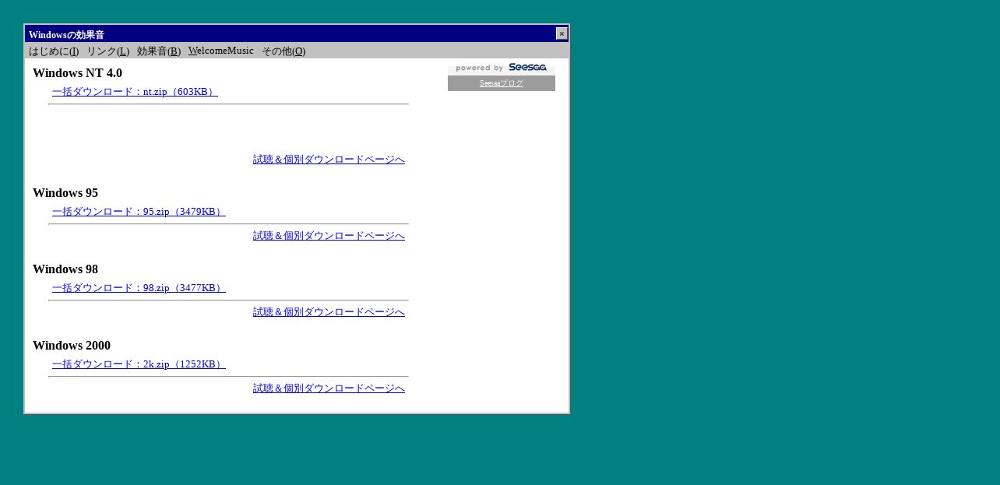Download 2k.zip (1252KB) bundle
Image resolution: width=1000 pixels, height=485 pixels.
click(x=139, y=364)
